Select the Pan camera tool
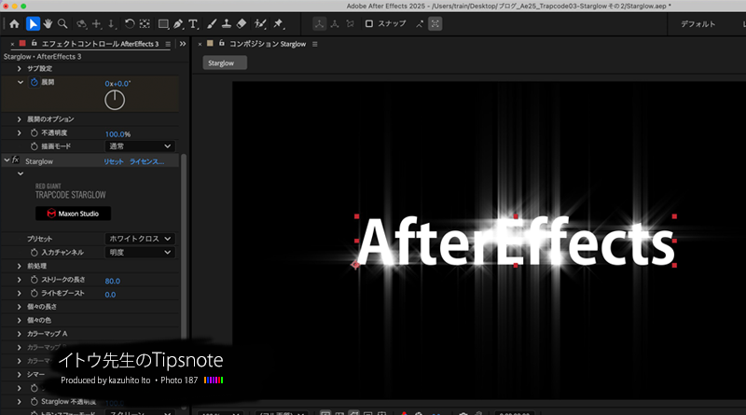Screen dimensions: 746x415 (x=97, y=24)
